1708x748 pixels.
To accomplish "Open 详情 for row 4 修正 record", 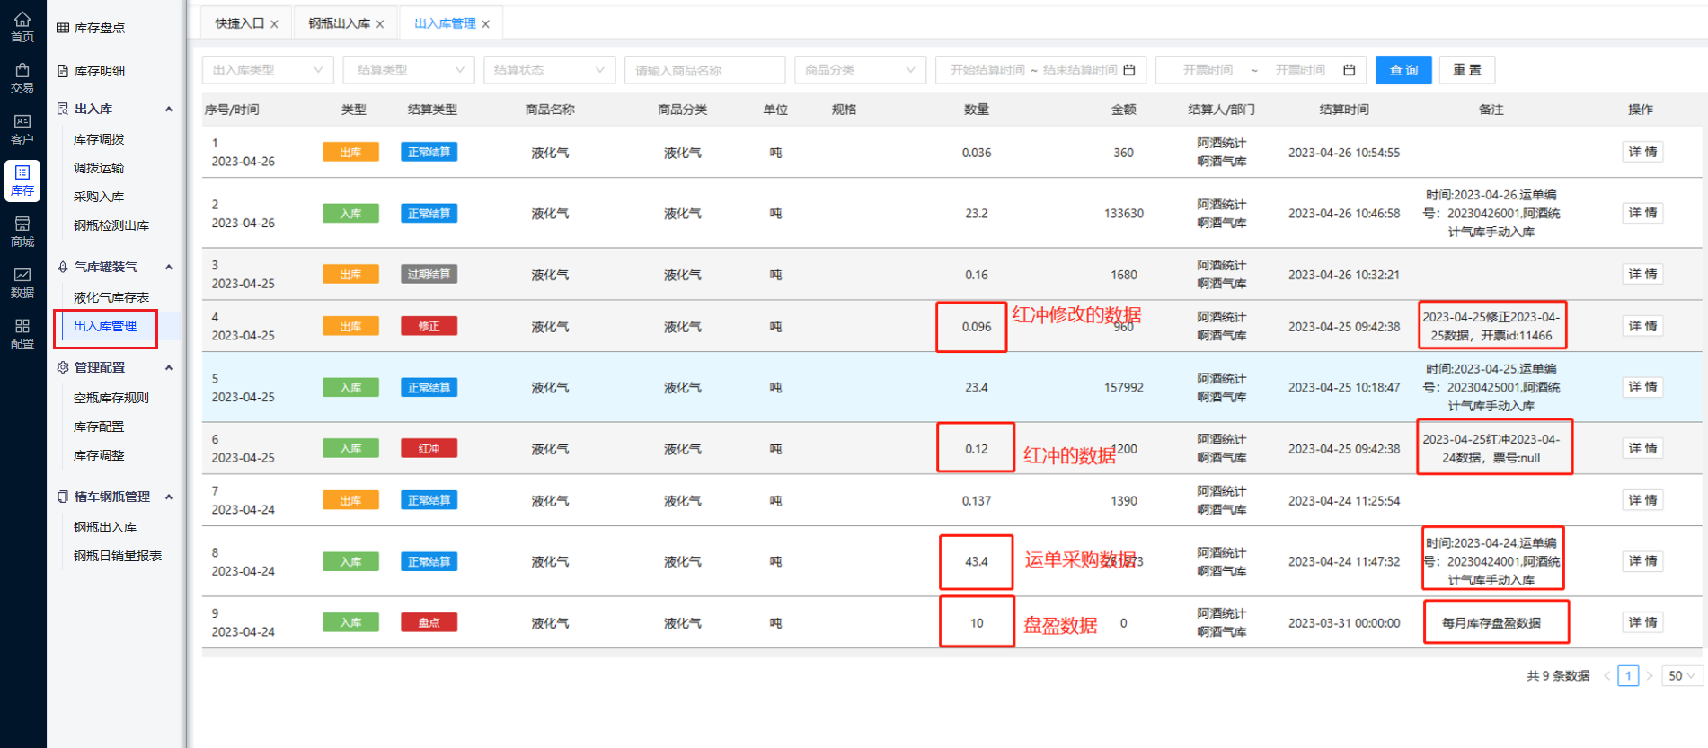I will coord(1642,326).
